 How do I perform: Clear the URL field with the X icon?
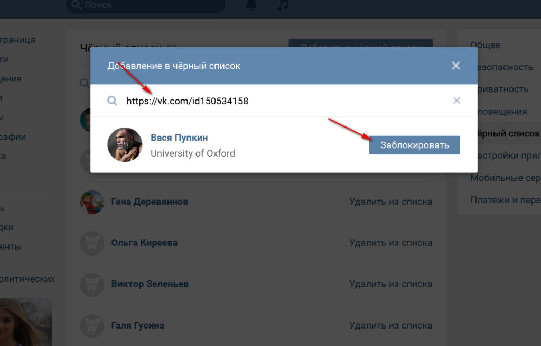[457, 101]
